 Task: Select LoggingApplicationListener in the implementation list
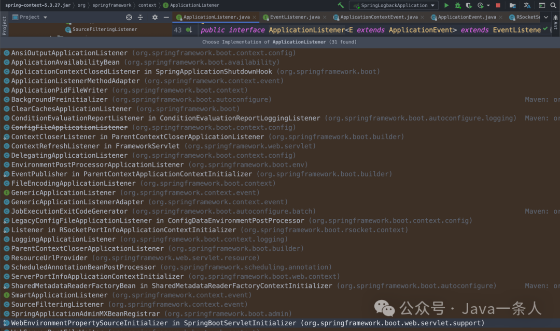(x=63, y=239)
